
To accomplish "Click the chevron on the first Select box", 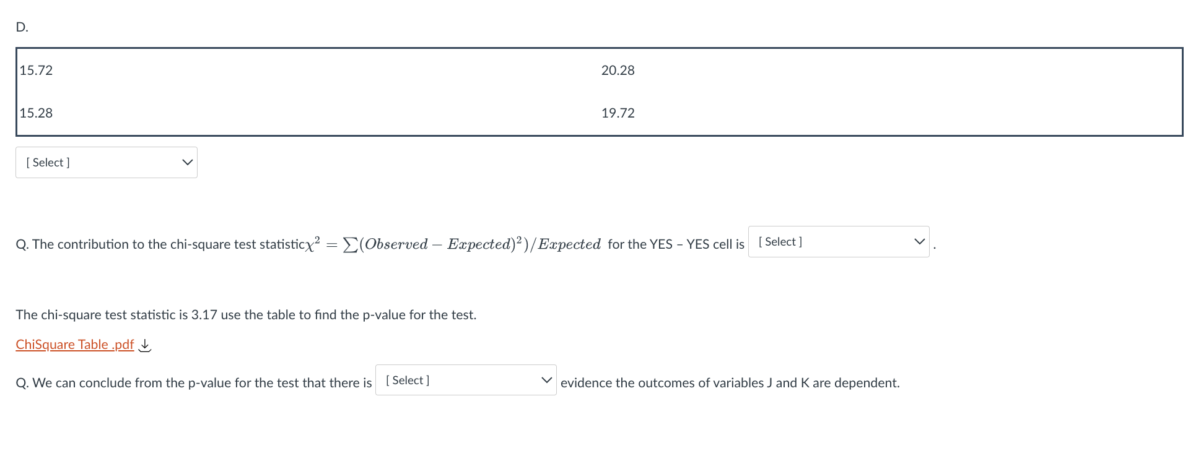I will (x=186, y=162).
